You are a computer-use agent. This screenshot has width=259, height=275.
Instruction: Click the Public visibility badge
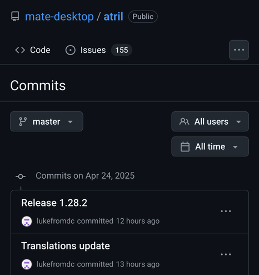(x=143, y=17)
